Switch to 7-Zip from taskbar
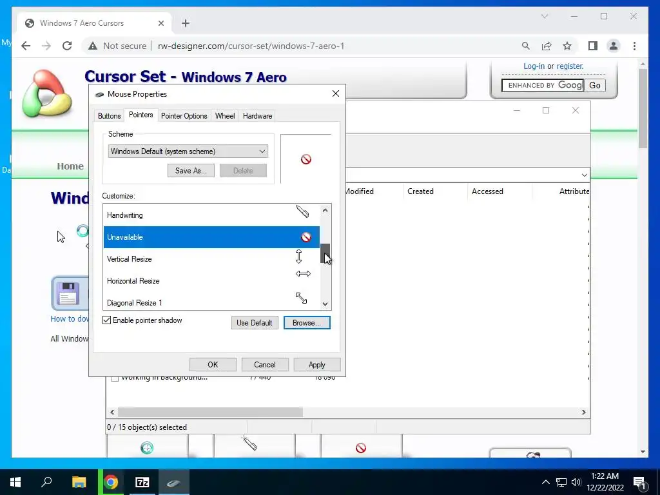660x495 pixels. [x=142, y=482]
